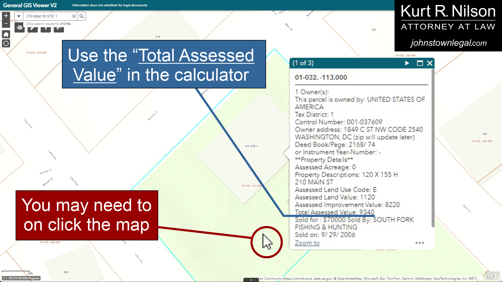
Task: Click the zoom in plus button
Action: coord(6,16)
